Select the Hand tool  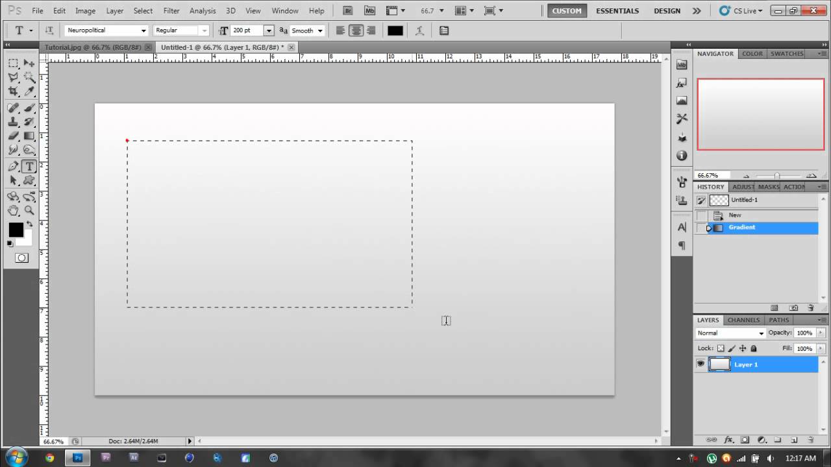click(x=13, y=211)
